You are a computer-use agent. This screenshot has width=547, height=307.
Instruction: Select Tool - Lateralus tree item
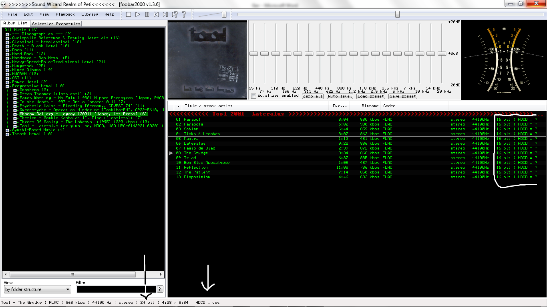91,126
